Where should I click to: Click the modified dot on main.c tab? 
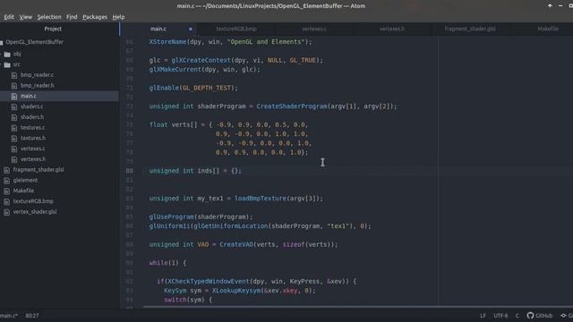pyautogui.click(x=191, y=29)
